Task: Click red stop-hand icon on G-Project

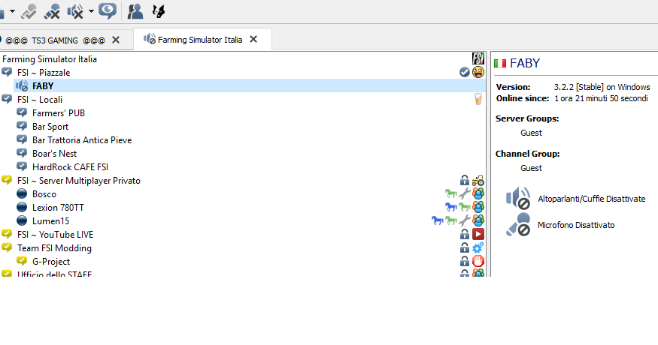Action: tap(478, 262)
